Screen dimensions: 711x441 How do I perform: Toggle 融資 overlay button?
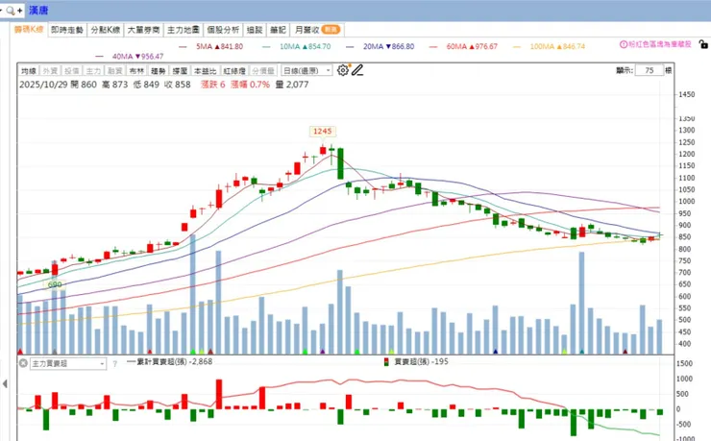click(x=115, y=71)
